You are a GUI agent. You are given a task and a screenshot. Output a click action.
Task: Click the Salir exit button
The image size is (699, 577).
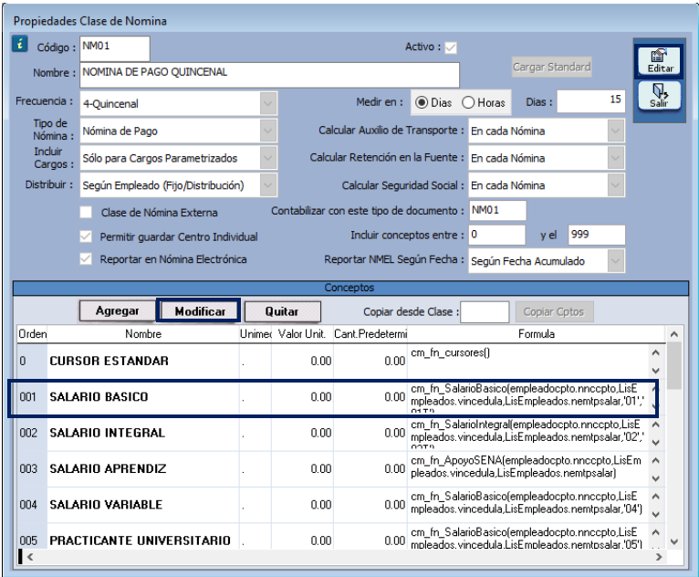point(660,96)
